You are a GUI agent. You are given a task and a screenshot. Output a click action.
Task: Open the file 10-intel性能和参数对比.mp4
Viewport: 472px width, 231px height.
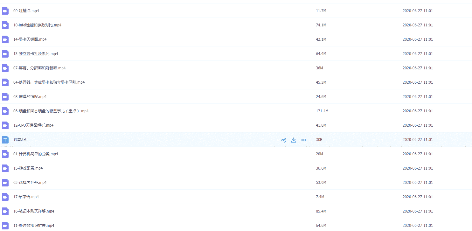[x=37, y=25]
